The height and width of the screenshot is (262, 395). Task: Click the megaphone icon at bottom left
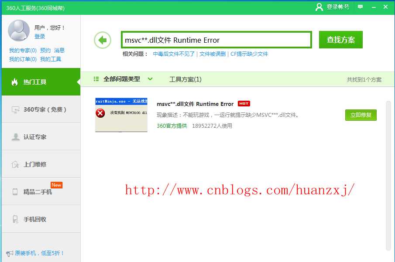tap(10, 254)
